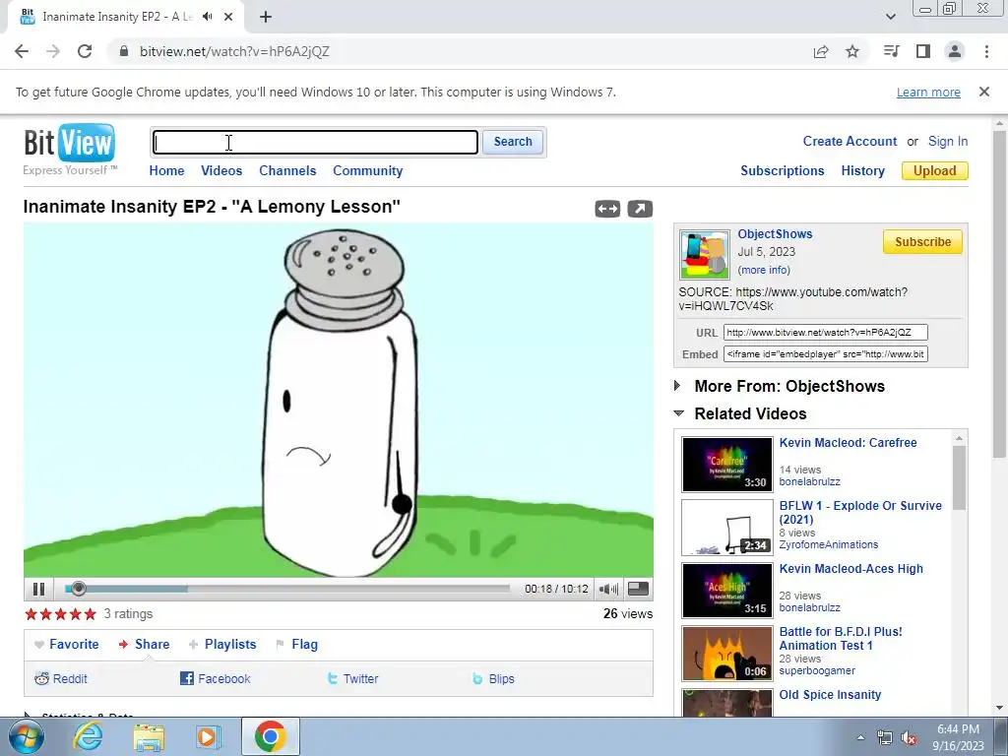Click the search input field
This screenshot has height=756, width=1008.
[315, 142]
